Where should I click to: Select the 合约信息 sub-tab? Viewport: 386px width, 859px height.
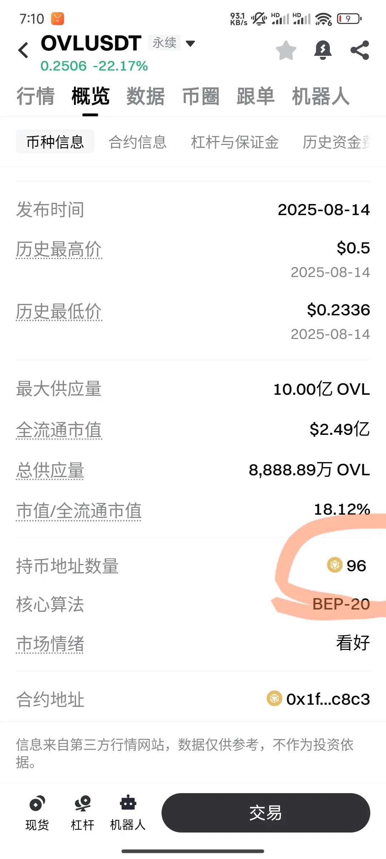[138, 142]
